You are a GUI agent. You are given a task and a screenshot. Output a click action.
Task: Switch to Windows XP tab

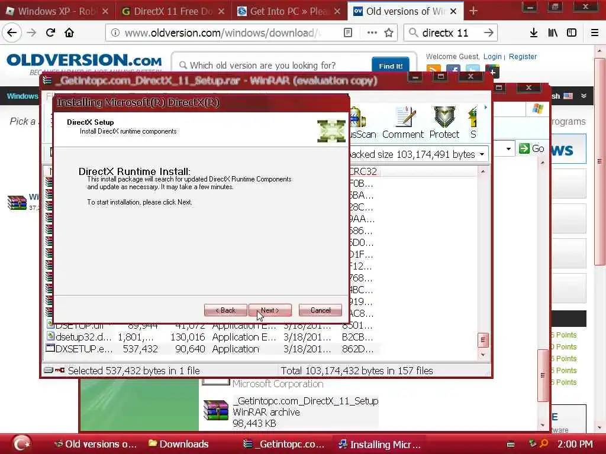coord(57,11)
